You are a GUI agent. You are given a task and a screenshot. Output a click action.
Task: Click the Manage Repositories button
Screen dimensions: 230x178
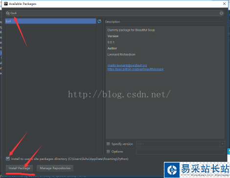[55, 168]
